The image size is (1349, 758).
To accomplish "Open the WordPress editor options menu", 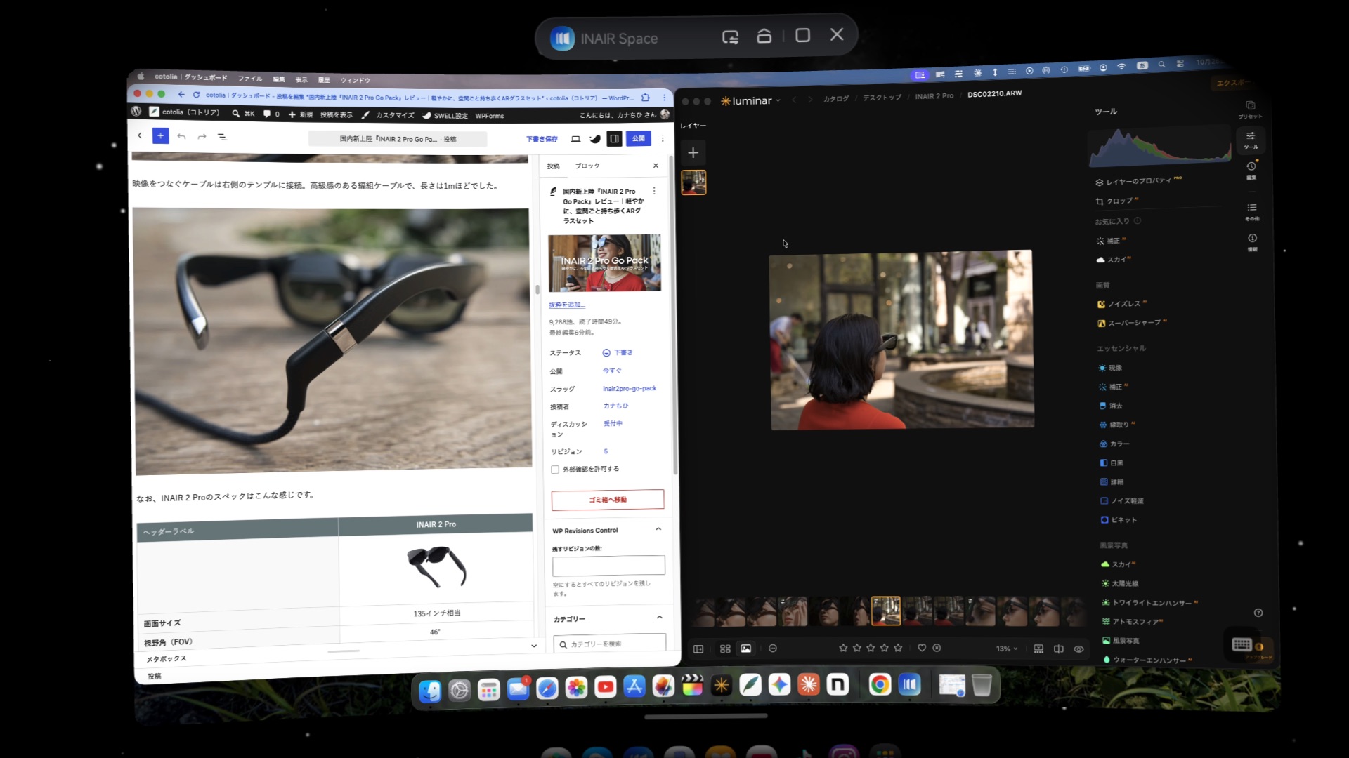I will pyautogui.click(x=662, y=138).
